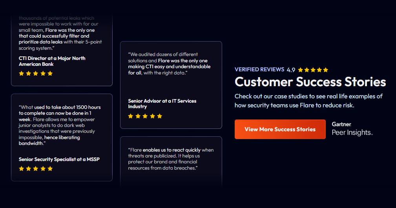The image size is (396, 208).
Task: Click the 1500 hours testimonial quote text
Action: tap(59, 125)
